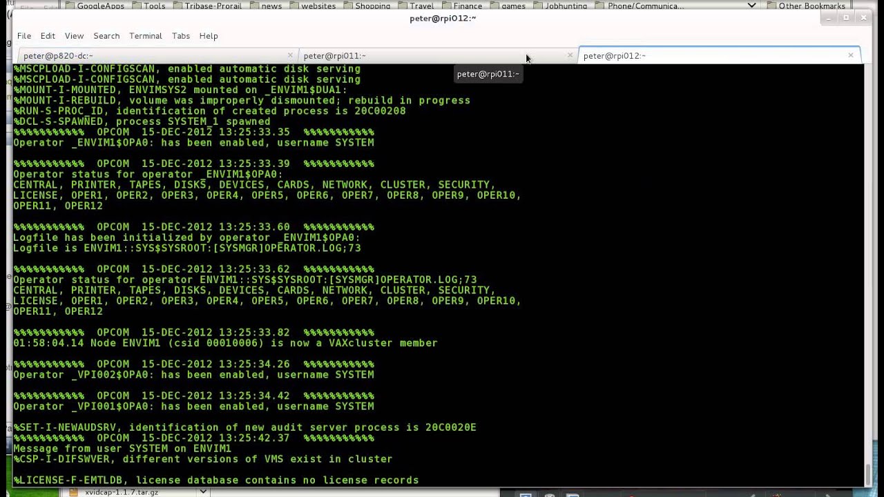
Task: Click the "Node ENVIM1 (csid 00010006)" VAXcluster line
Action: [x=225, y=343]
